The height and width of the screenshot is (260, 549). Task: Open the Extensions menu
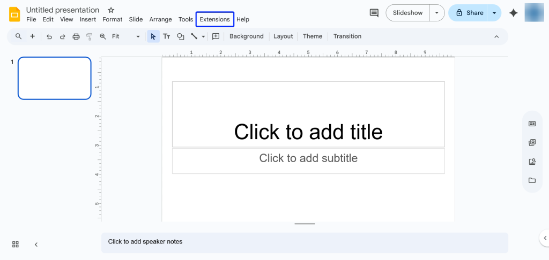pyautogui.click(x=214, y=19)
